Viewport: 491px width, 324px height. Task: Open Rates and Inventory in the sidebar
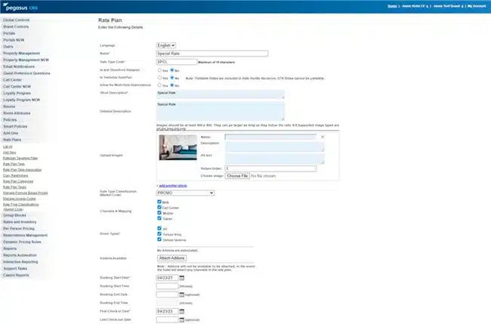(20, 222)
